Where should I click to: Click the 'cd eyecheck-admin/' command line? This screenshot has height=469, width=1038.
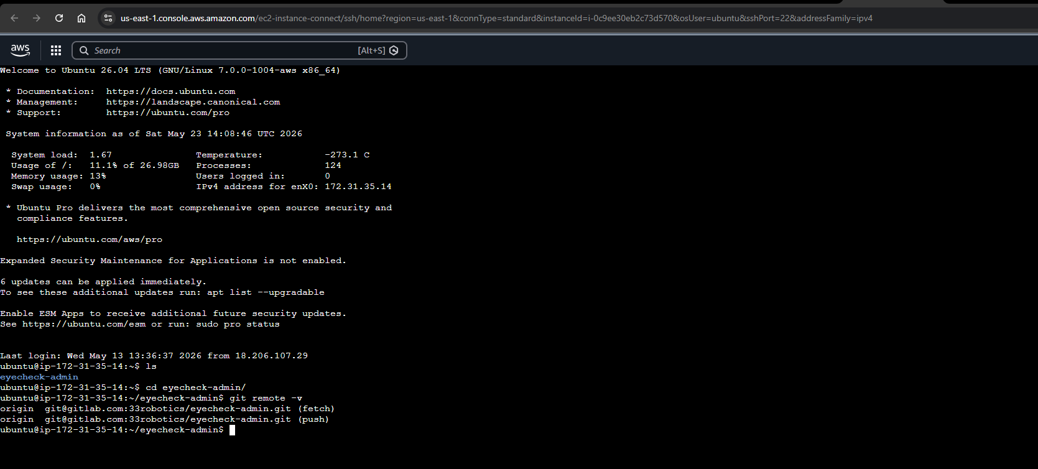tap(196, 388)
